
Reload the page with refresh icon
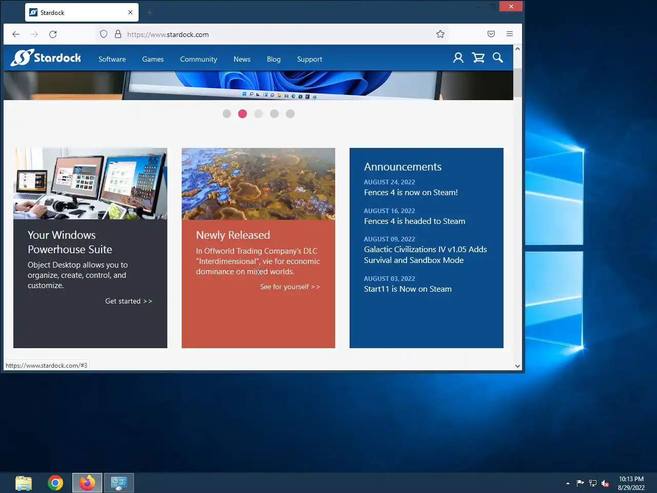[53, 34]
